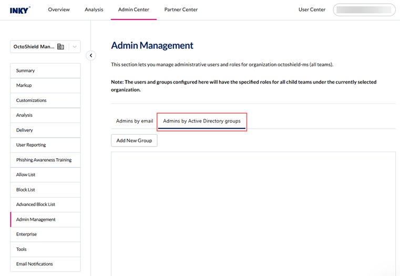
Task: Open Summary in the sidebar
Action: click(45, 70)
